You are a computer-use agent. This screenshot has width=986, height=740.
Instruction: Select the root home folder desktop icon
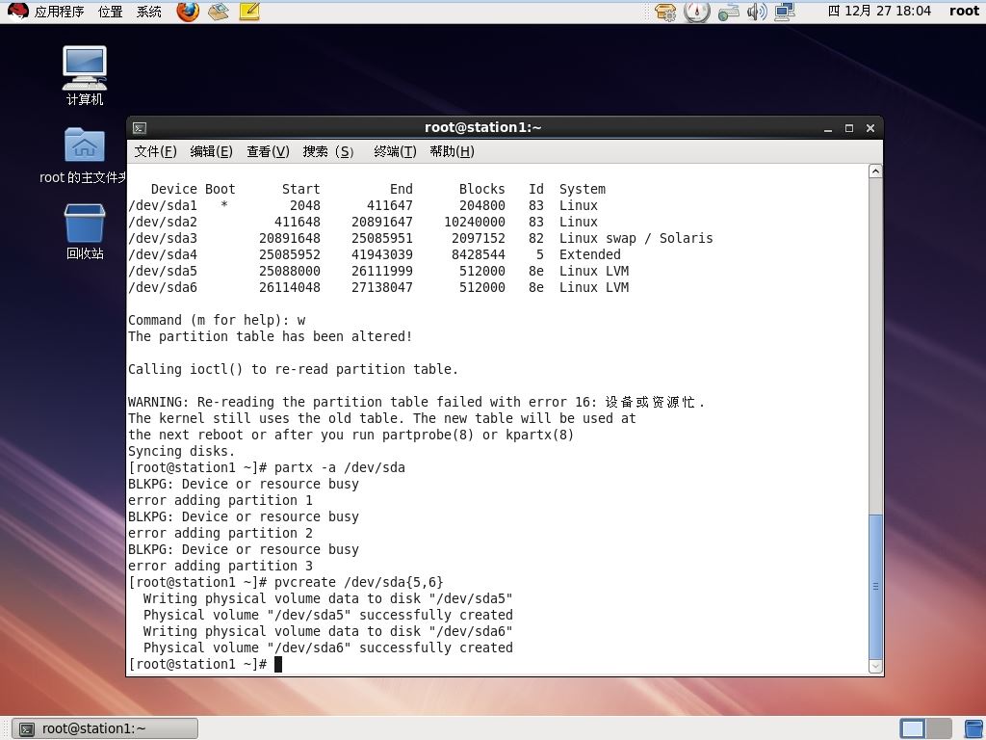[85, 155]
